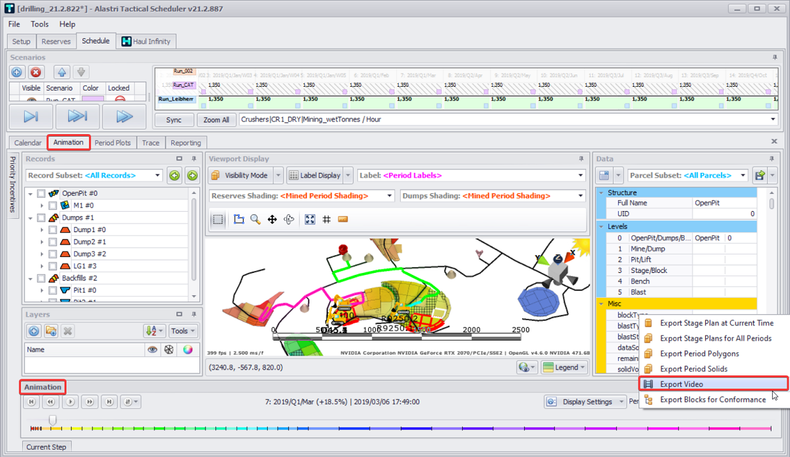Select the polygon selection tool in the viewport toolbar
Viewport: 790px width, 457px height.
pos(239,220)
